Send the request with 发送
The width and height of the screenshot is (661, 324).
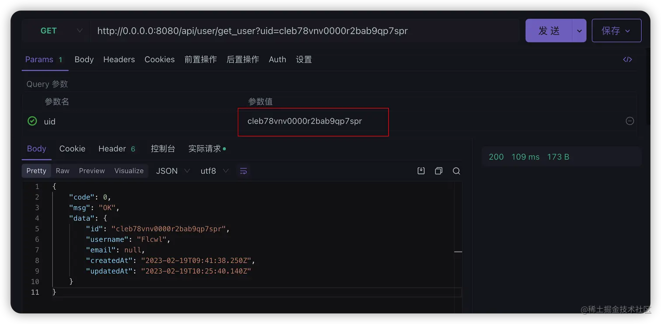tap(549, 31)
